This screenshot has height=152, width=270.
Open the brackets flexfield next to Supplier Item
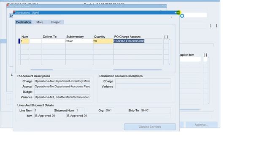click(205, 59)
